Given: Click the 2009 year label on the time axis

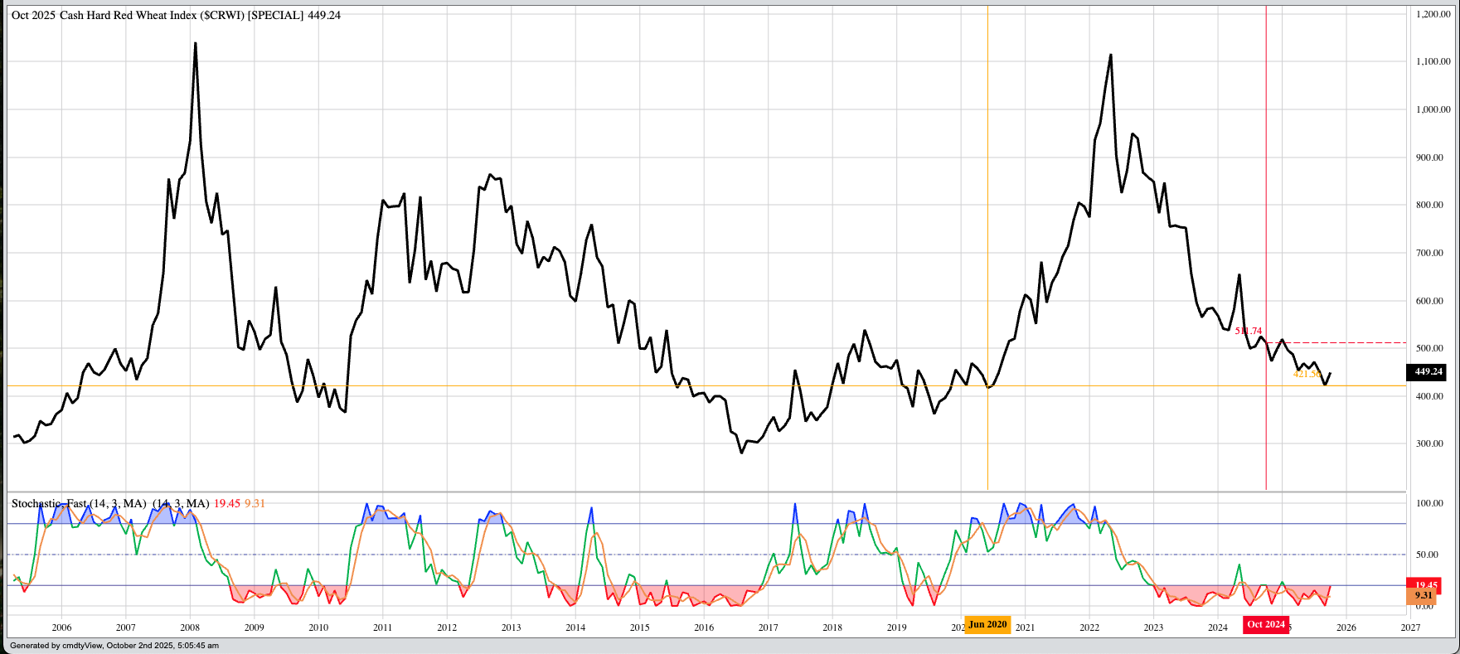Looking at the screenshot, I should pos(255,627).
